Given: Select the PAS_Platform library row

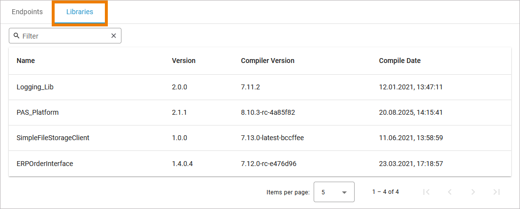Looking at the screenshot, I should (x=38, y=112).
